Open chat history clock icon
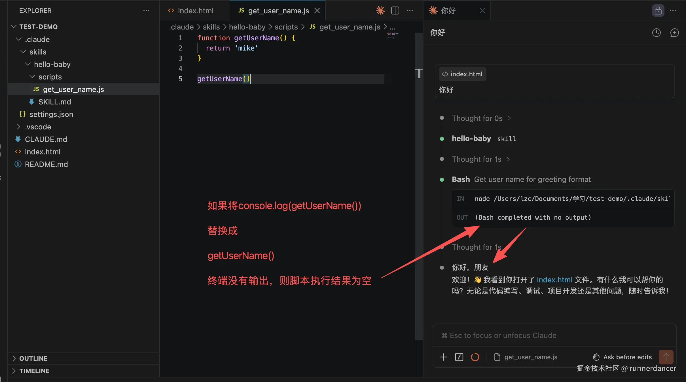This screenshot has width=686, height=382. click(656, 33)
